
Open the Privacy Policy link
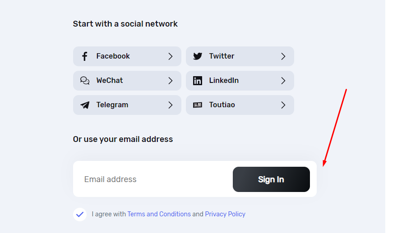225,214
